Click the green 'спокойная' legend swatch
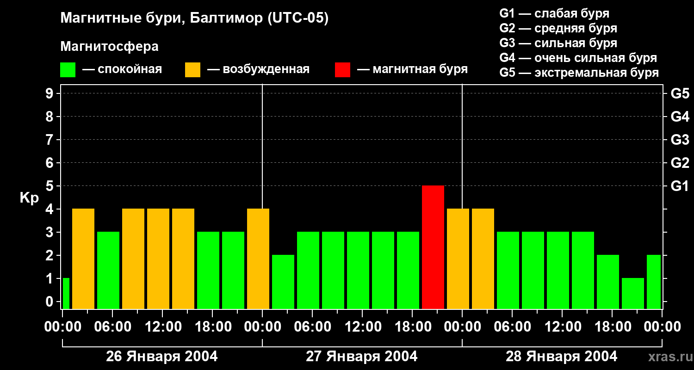This screenshot has width=694, height=370. pos(68,70)
